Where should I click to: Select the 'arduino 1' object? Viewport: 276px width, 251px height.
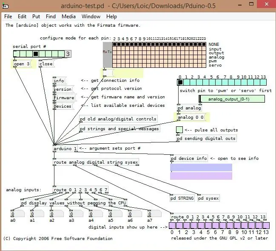point(65,148)
